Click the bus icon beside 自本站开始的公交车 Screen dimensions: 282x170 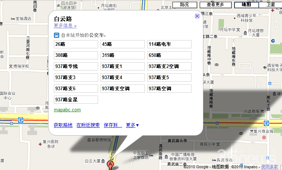(x=57, y=35)
